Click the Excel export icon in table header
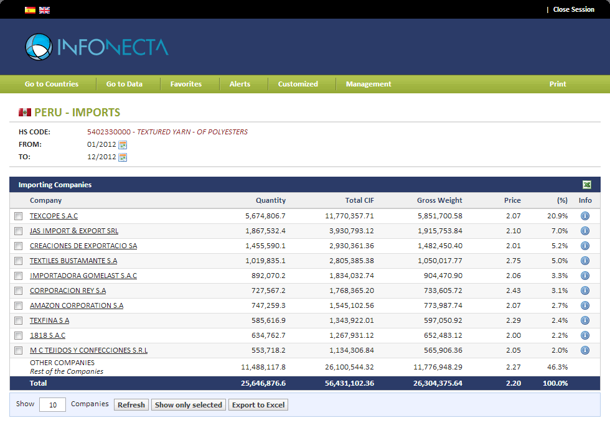 (x=586, y=185)
